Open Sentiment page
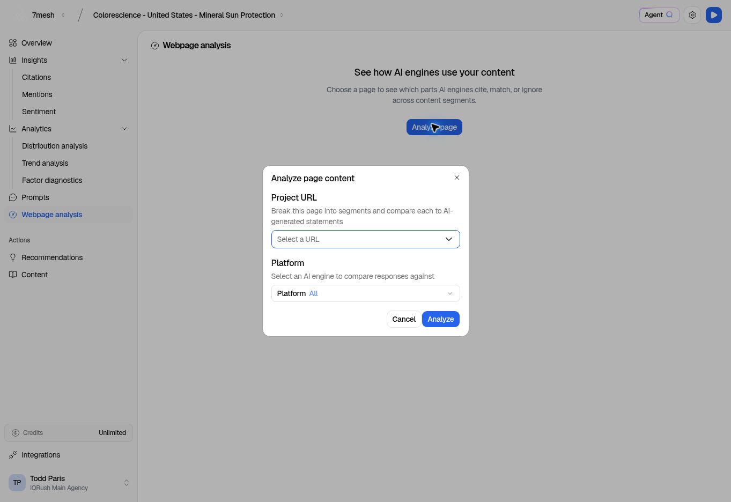 39,112
